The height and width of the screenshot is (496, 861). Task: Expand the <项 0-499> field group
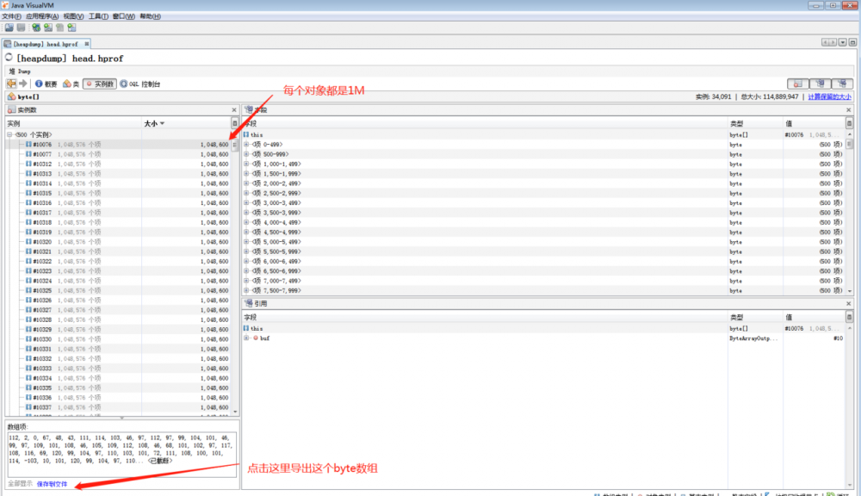coord(246,145)
